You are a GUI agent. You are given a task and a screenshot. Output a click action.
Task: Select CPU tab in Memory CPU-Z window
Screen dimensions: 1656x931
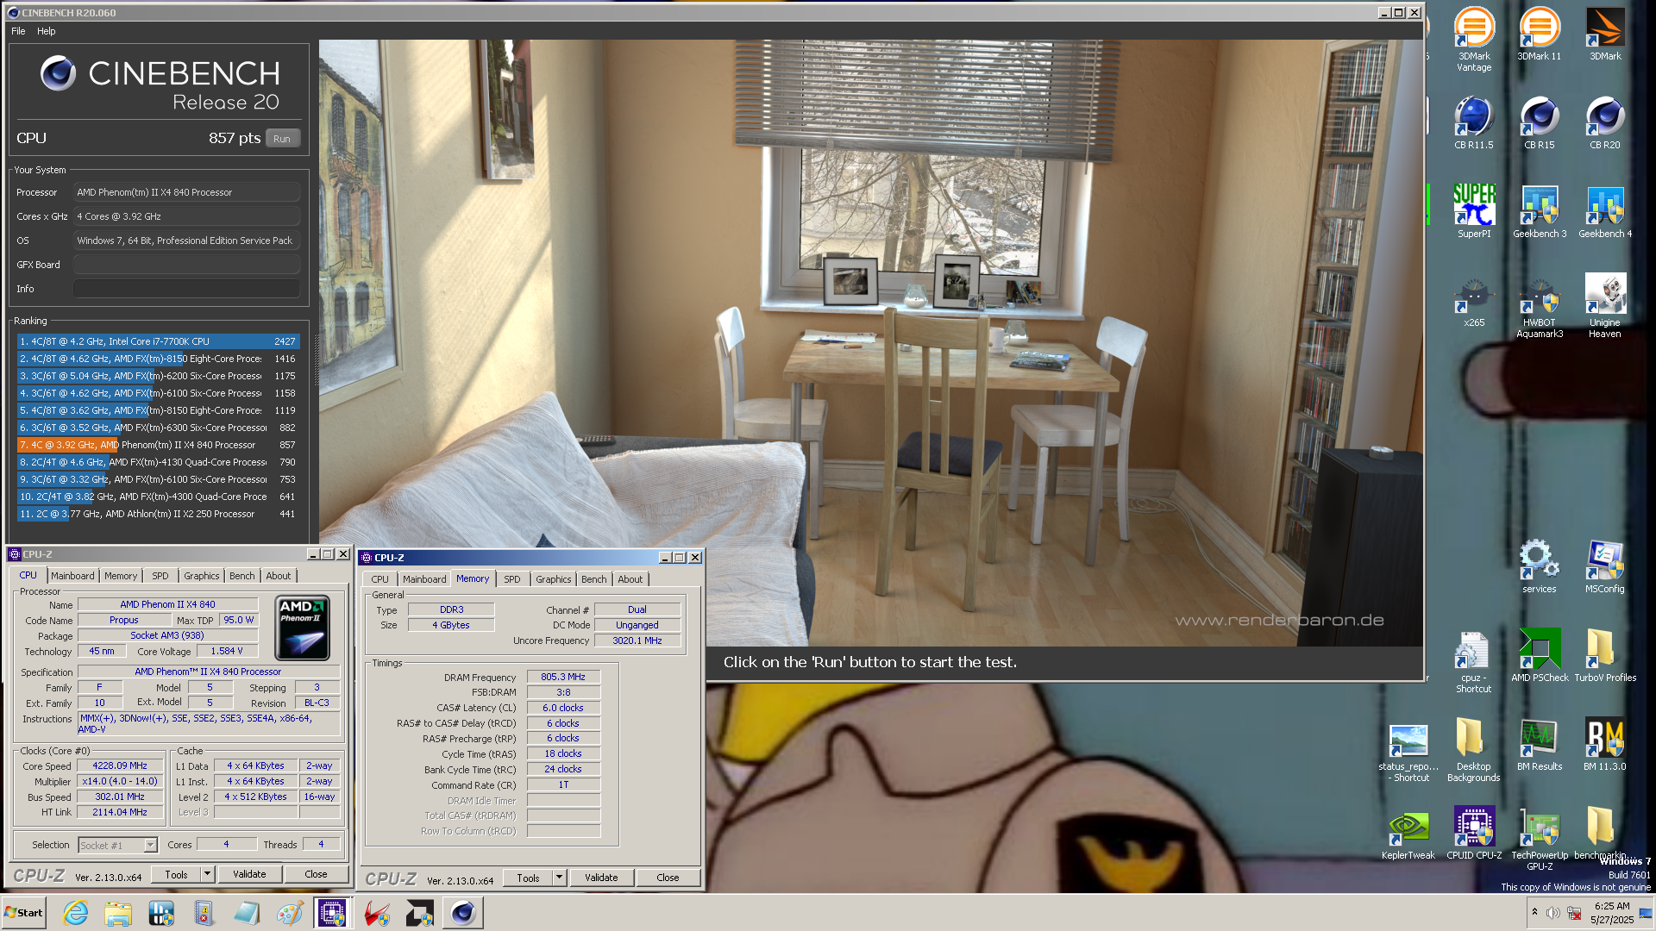[379, 579]
